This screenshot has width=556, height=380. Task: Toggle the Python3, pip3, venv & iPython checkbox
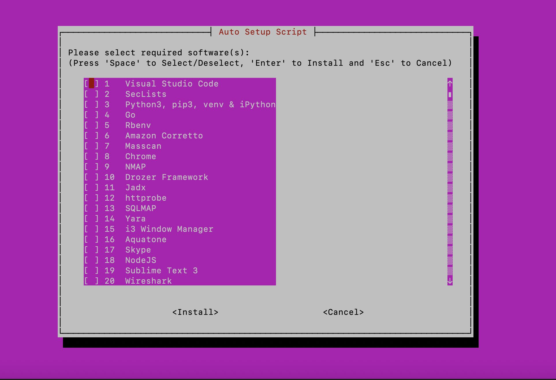(92, 104)
